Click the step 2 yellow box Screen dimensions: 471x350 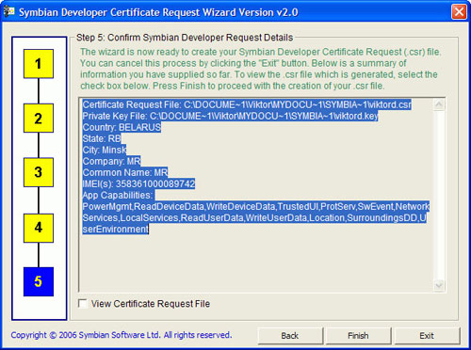click(x=39, y=118)
